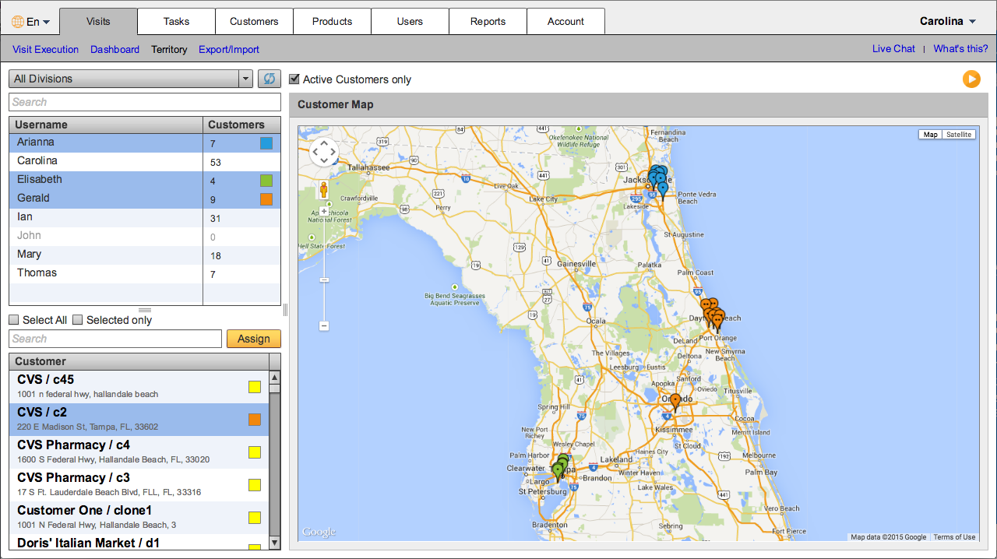Uncheck Active Customers only checkbox

coord(294,79)
